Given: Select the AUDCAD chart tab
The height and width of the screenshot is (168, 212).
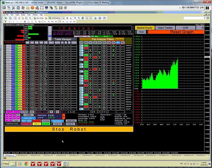Looking at the screenshot, I should 22,155.
